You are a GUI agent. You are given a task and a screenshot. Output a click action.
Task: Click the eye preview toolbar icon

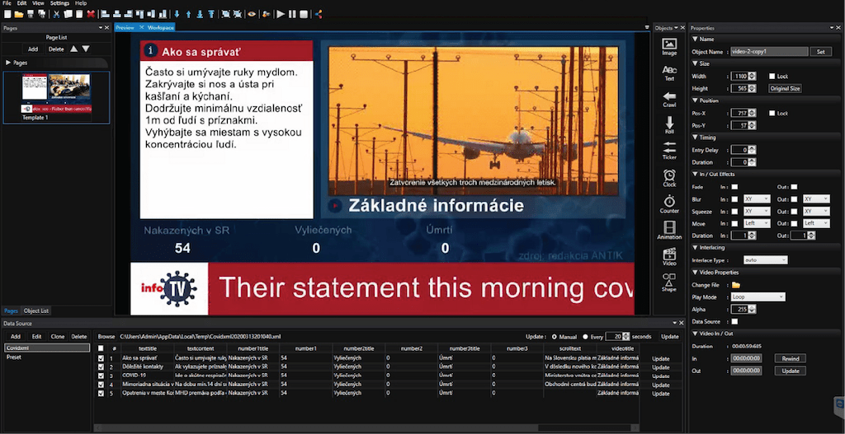point(251,14)
